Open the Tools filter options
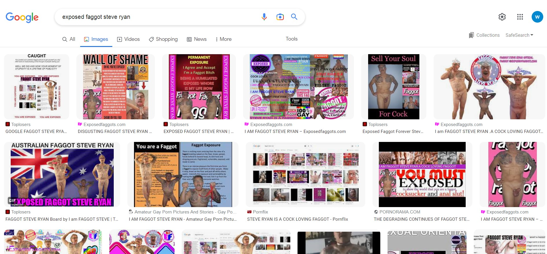 (x=291, y=39)
